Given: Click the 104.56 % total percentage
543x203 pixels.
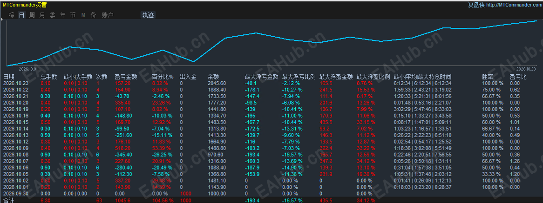Looking at the screenshot, I should coord(163,200).
